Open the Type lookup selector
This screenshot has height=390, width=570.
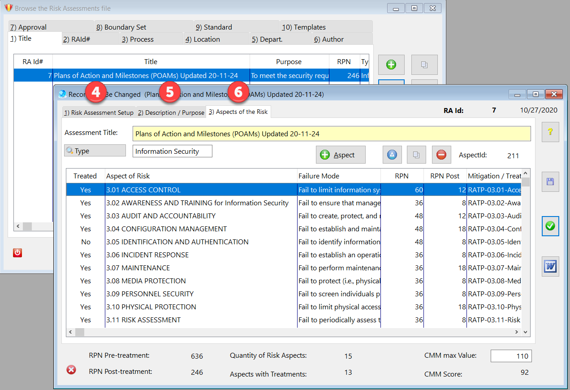[x=95, y=151]
